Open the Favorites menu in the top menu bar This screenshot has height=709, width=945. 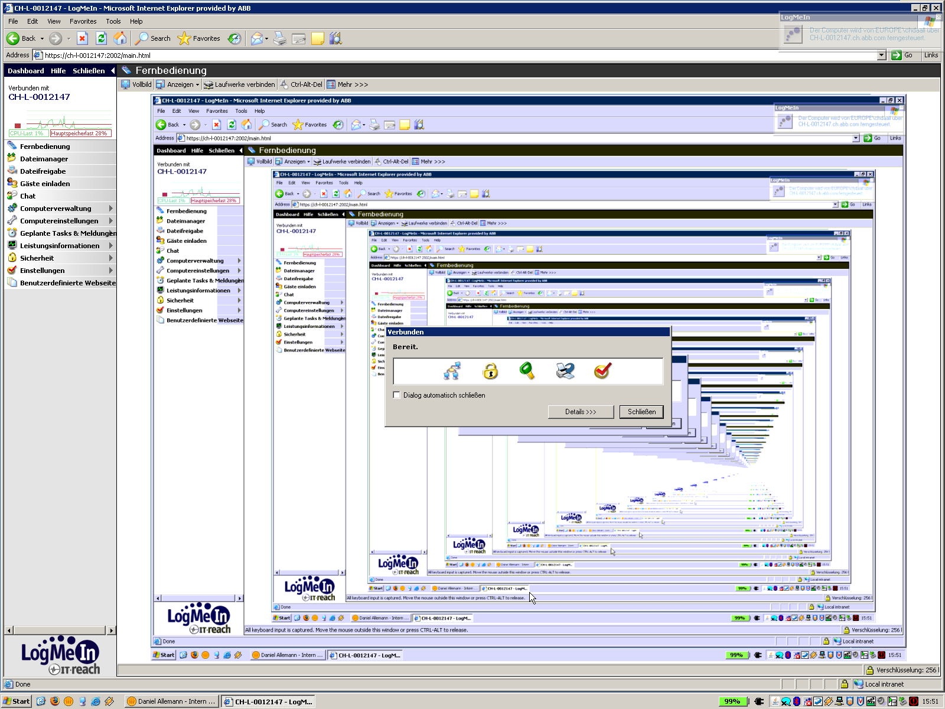click(83, 21)
